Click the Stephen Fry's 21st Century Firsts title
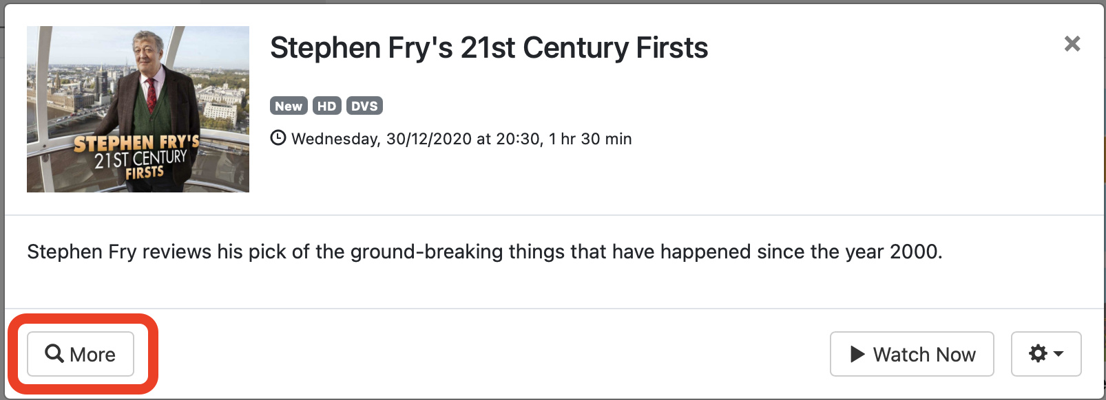1106x400 pixels. 488,48
